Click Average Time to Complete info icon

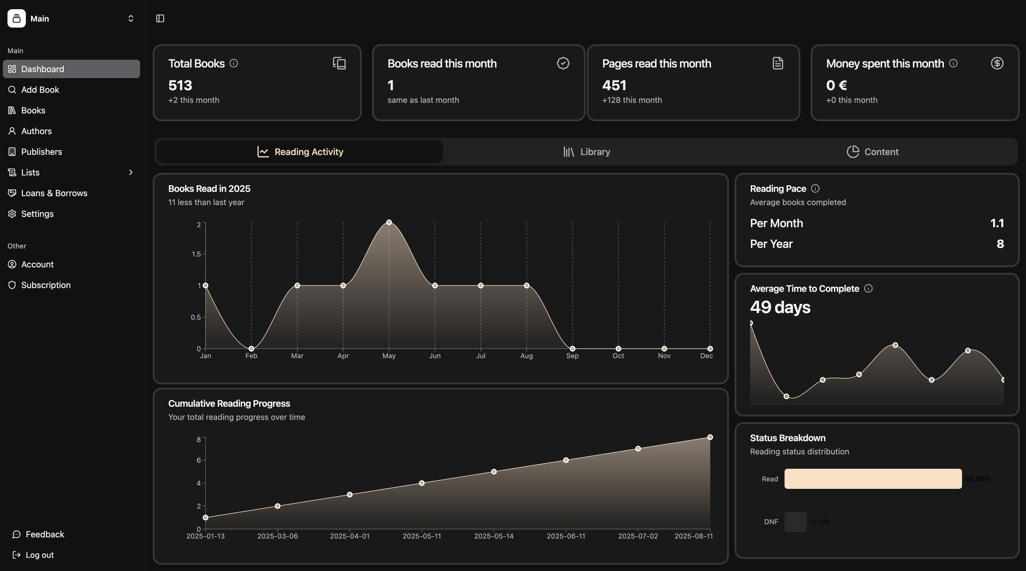pos(868,288)
